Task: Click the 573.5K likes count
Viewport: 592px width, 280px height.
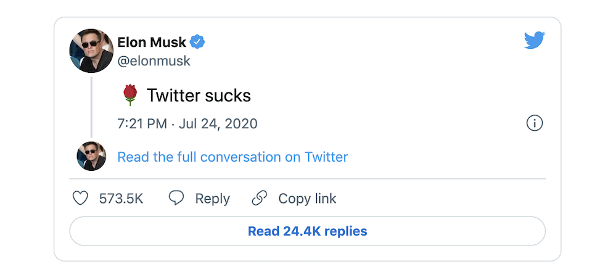Action: click(x=121, y=199)
